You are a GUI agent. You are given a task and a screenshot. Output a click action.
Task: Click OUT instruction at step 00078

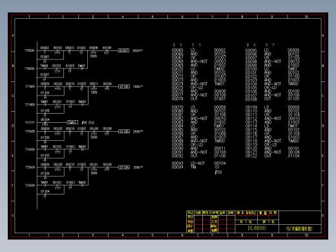click(194, 99)
